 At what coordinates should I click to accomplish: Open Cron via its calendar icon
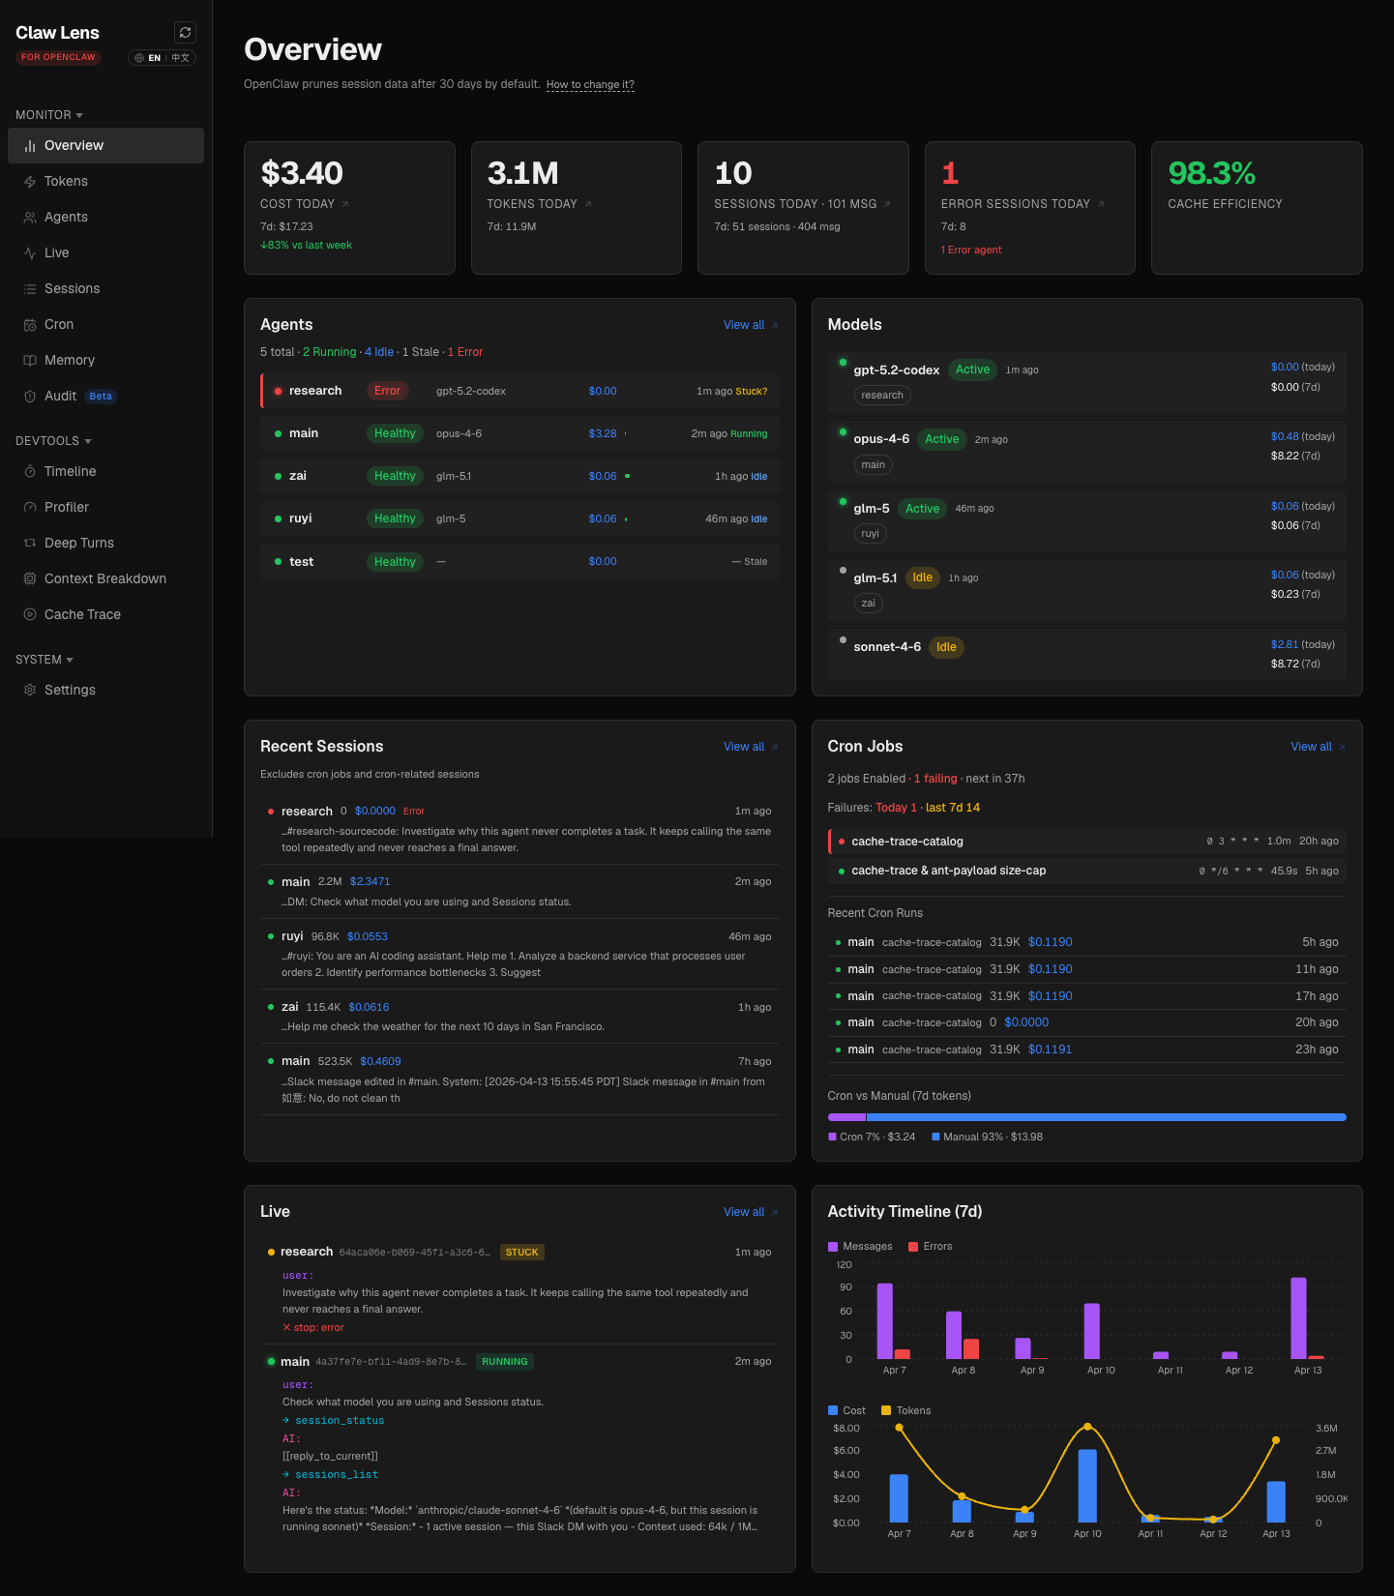[30, 325]
